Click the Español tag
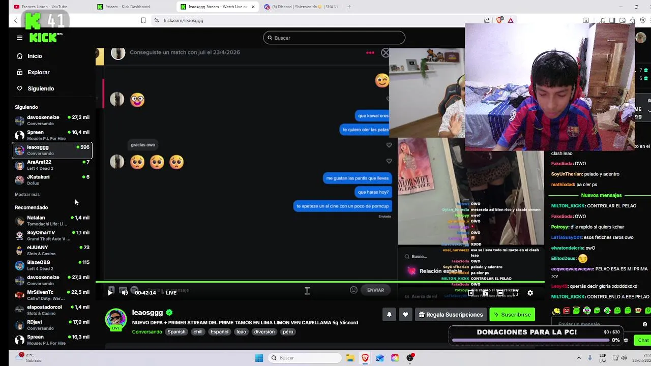 coord(220,332)
